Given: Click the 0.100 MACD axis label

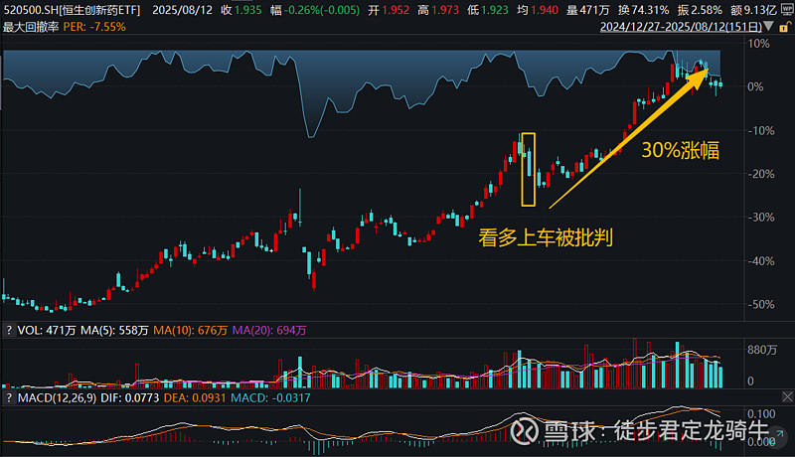Looking at the screenshot, I should pyautogui.click(x=761, y=414).
